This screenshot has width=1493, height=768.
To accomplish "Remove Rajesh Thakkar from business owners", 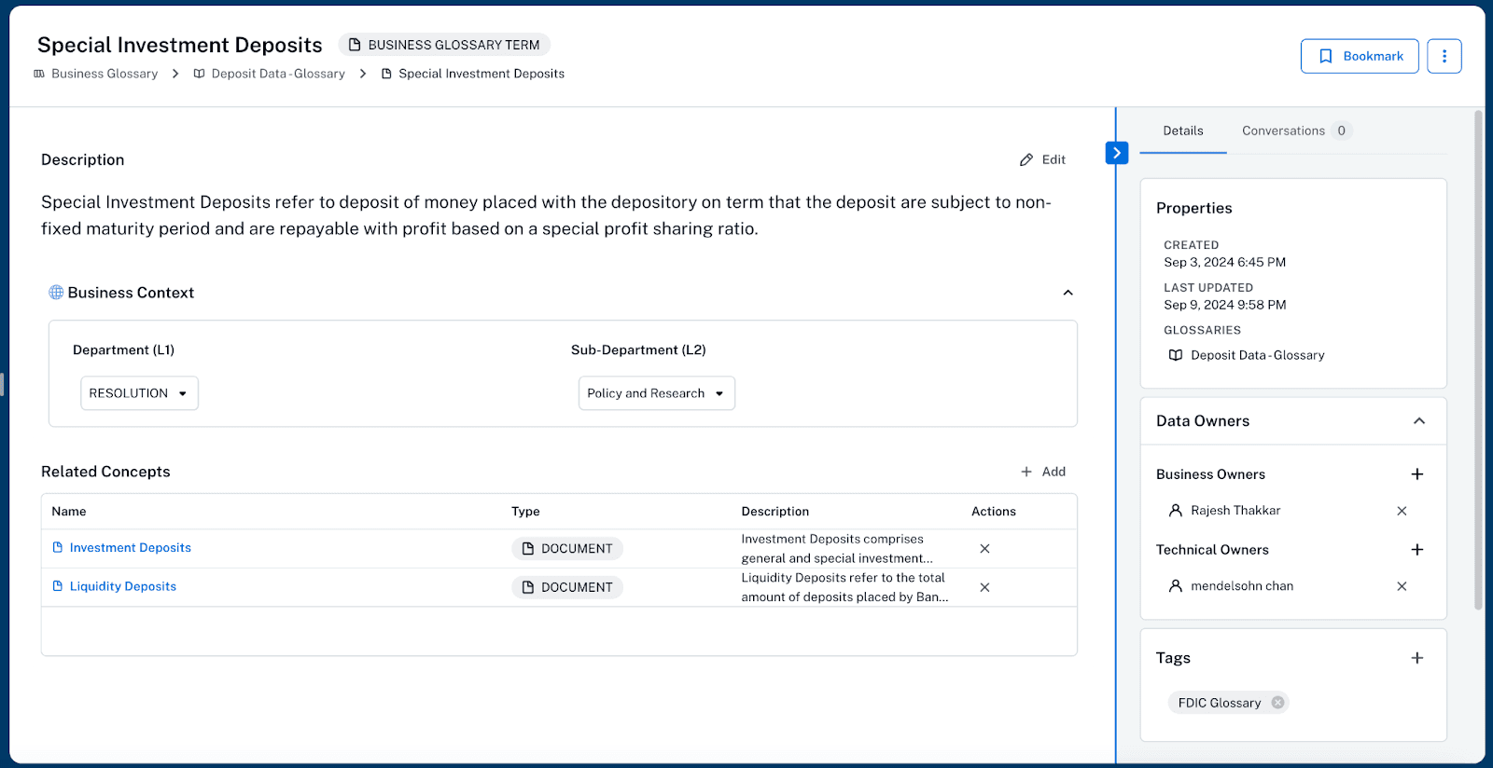I will pos(1401,511).
